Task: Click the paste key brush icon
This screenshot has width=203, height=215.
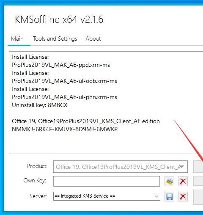Action: tap(169, 181)
